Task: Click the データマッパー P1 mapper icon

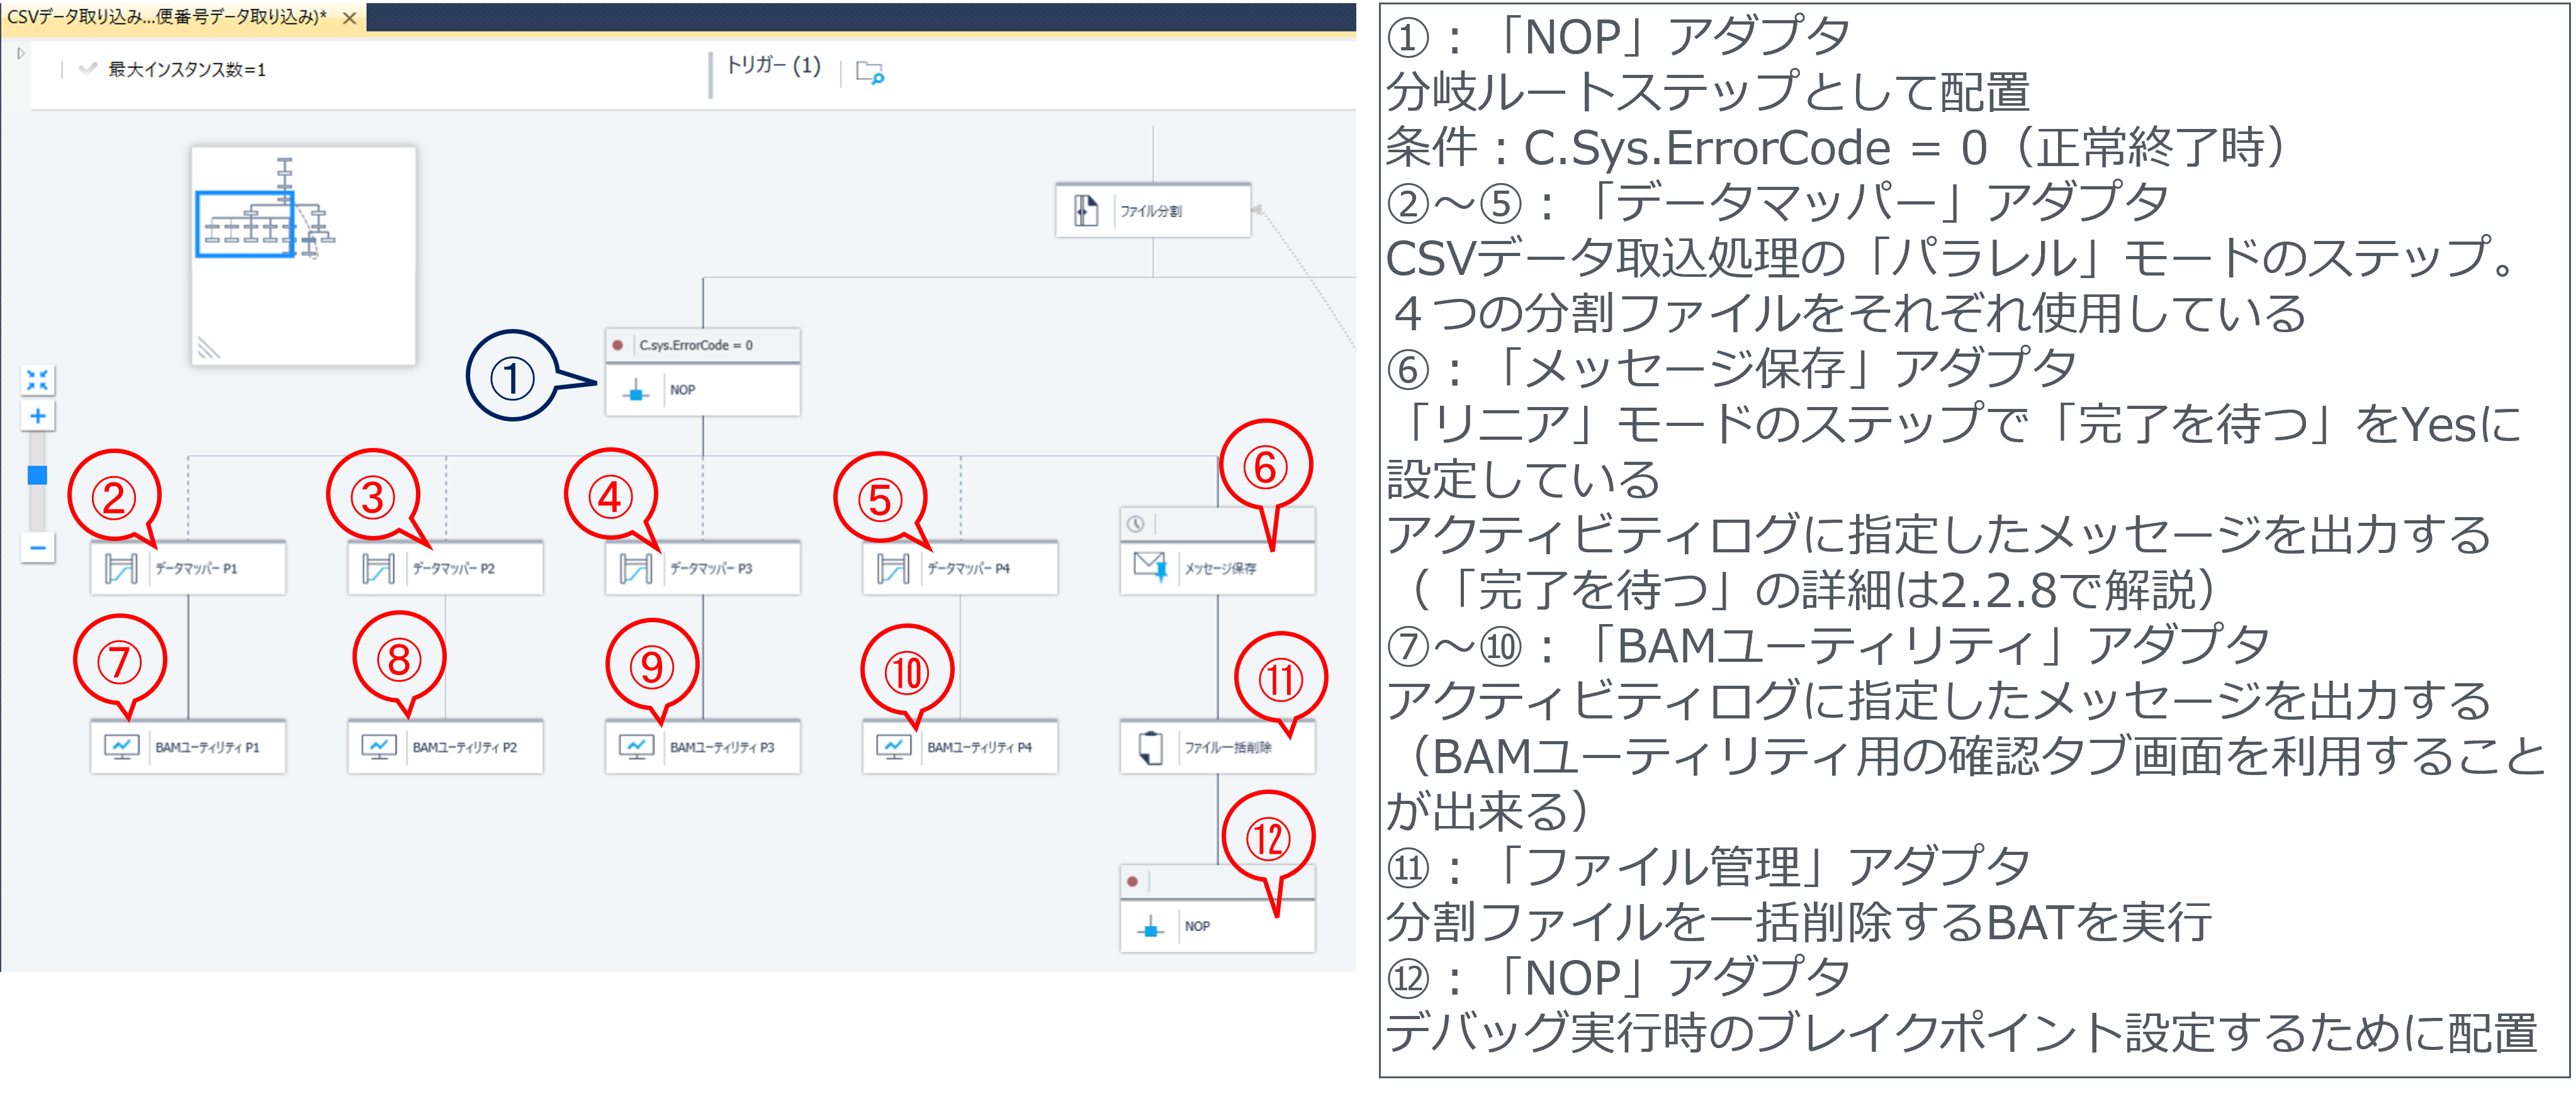Action: click(120, 568)
